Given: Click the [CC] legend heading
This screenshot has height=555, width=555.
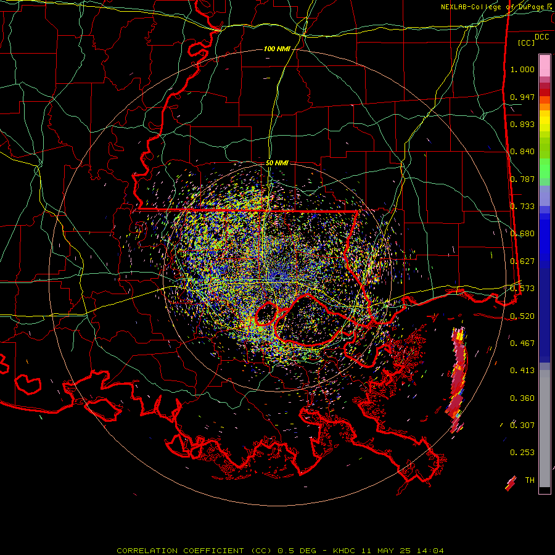Looking at the screenshot, I should [x=526, y=43].
